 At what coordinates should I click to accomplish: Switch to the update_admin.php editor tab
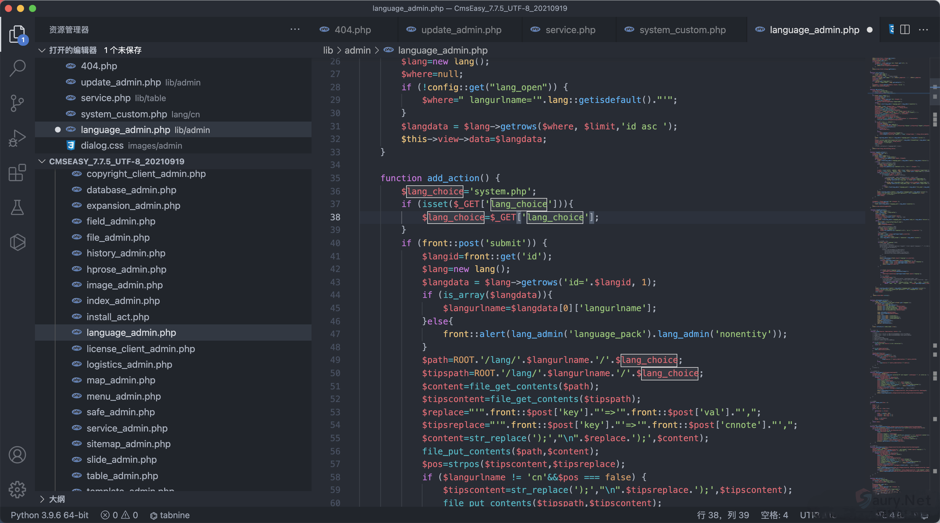coord(461,30)
